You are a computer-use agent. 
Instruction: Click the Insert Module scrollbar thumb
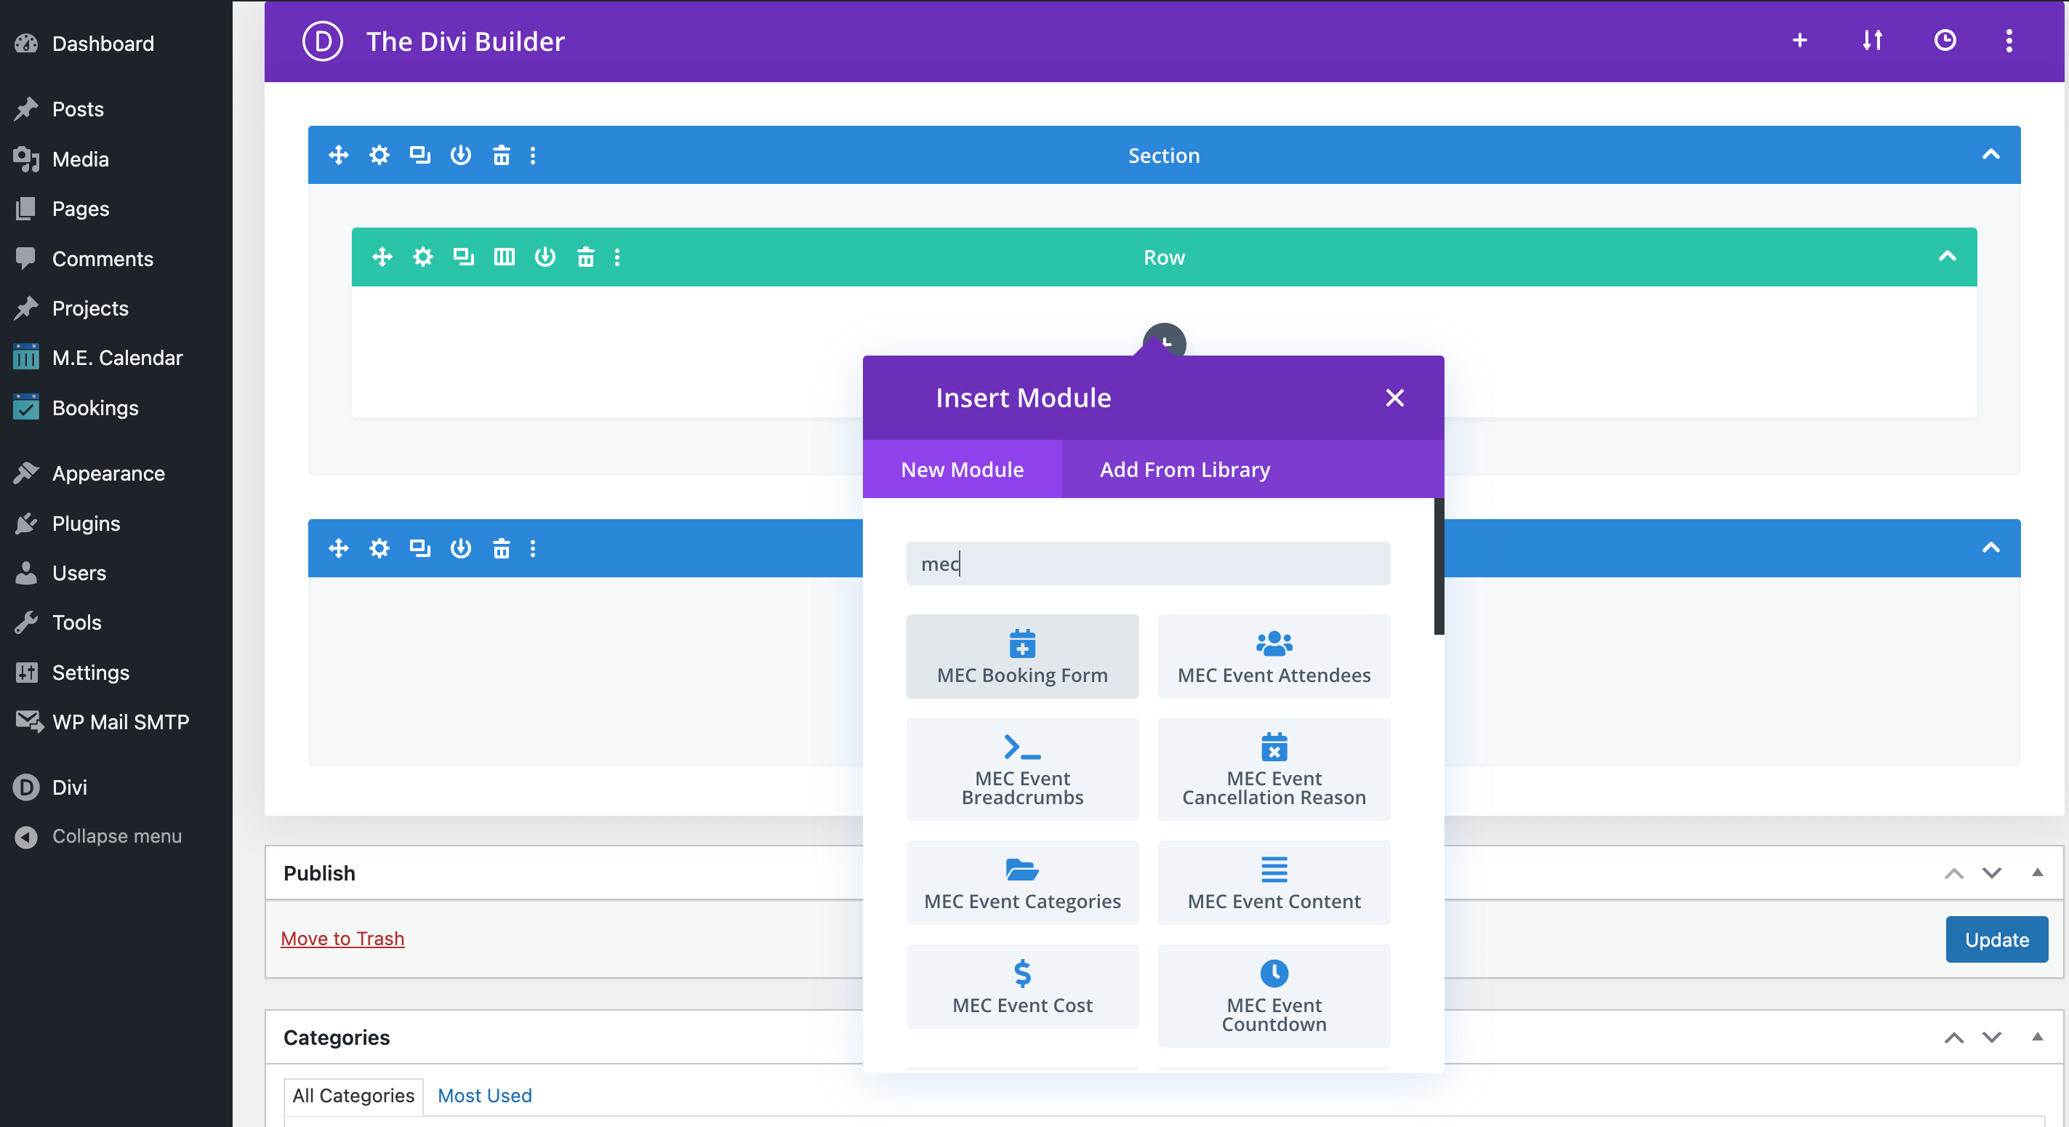click(x=1439, y=566)
